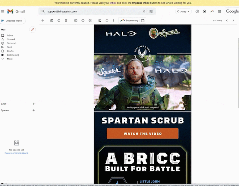Screen dimensions: 239x186
Task: Delete this email
Action: click(x=66, y=20)
